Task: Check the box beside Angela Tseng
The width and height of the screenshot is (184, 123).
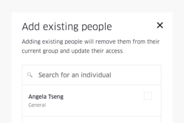Action: click(148, 96)
